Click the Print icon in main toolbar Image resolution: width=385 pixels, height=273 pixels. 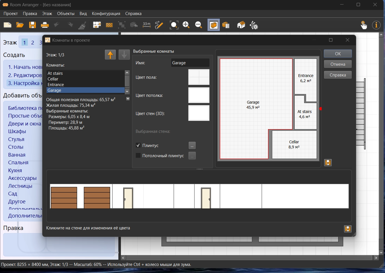coord(45,25)
